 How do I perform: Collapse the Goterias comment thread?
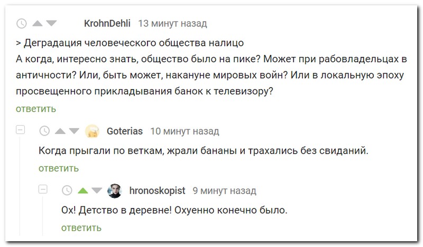(21, 130)
